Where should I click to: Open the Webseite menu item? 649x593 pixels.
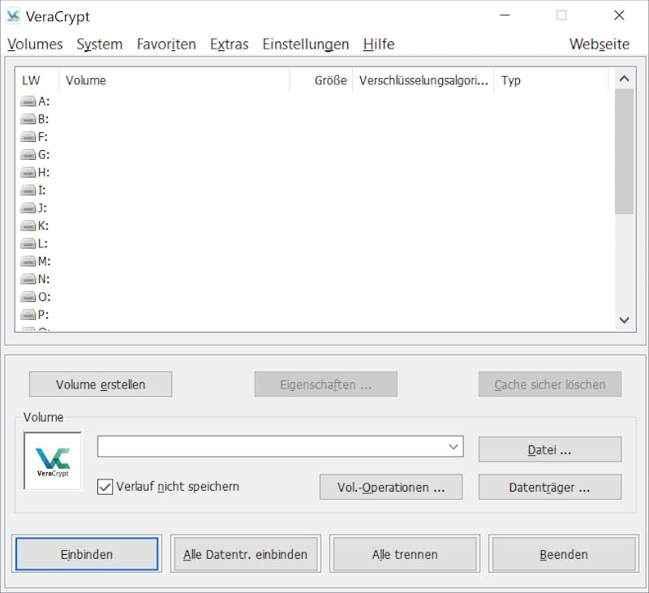600,45
